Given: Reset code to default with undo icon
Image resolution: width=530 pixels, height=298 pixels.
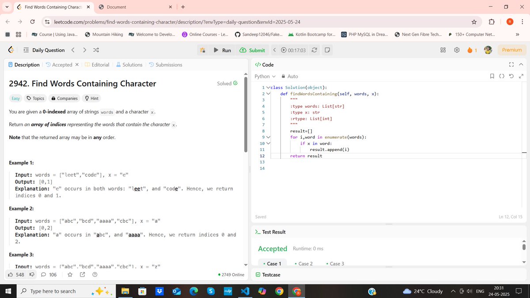Looking at the screenshot, I should tap(511, 76).
